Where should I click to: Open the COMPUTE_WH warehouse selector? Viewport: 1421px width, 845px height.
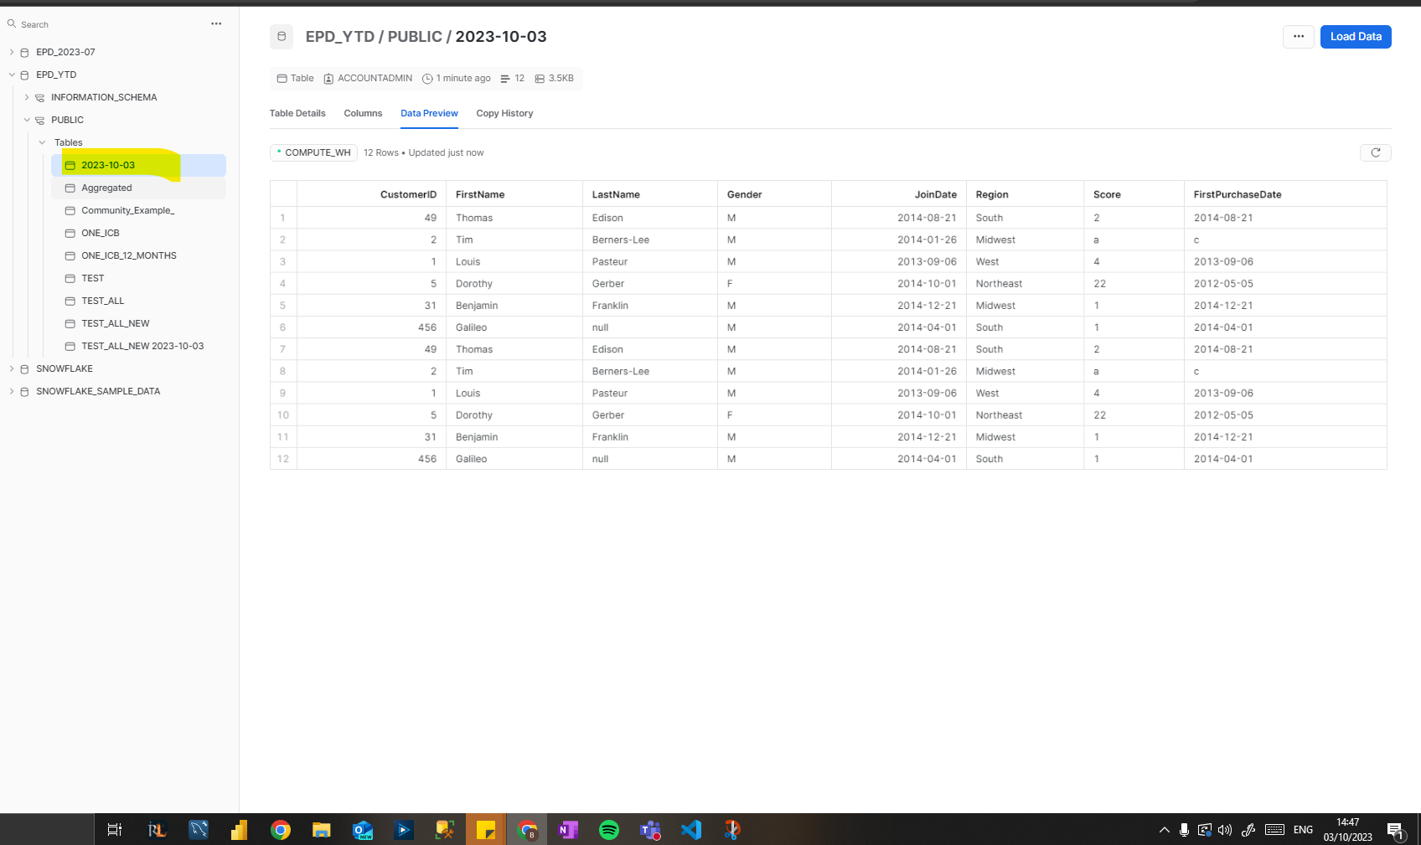313,152
